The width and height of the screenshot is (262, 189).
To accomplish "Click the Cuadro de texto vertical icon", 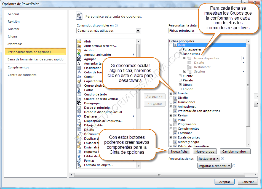I will coord(79,99).
